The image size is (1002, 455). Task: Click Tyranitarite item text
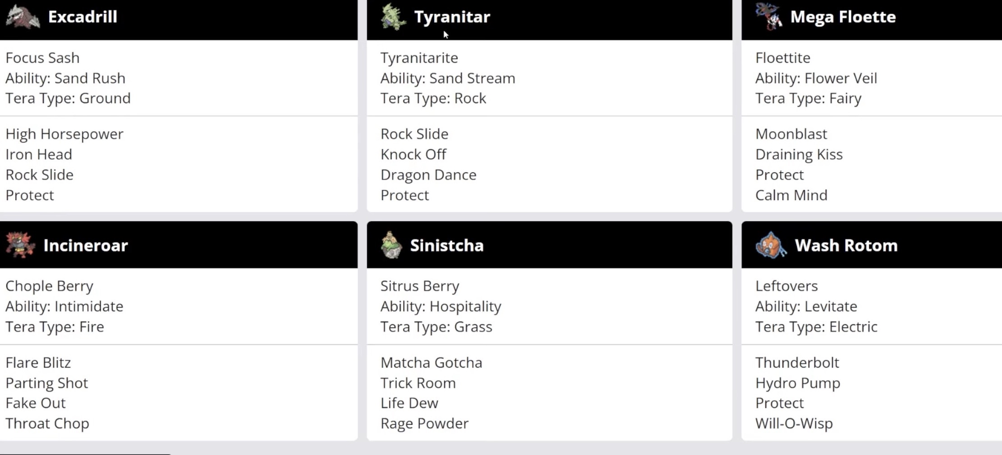click(418, 57)
